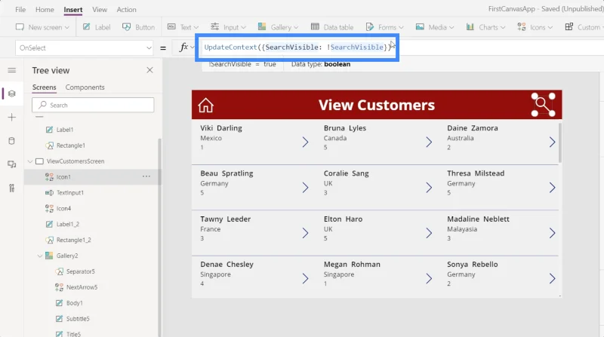Click next arrow for Denae Chesley
604x337 pixels.
[305, 278]
